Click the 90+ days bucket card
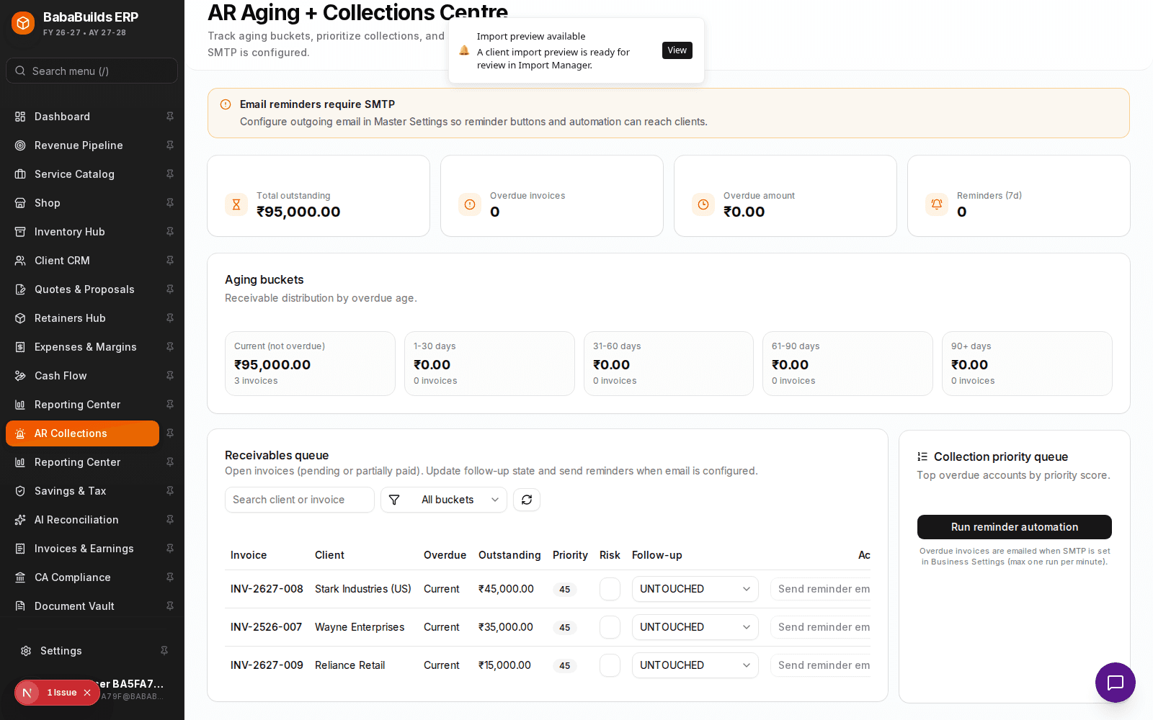The image size is (1153, 720). (x=1027, y=364)
